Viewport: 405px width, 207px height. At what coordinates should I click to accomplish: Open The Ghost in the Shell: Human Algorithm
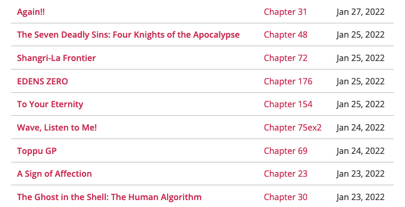[109, 197]
